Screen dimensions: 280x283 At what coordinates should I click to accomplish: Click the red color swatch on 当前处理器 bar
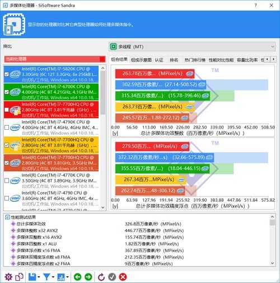pyautogui.click(x=102, y=59)
